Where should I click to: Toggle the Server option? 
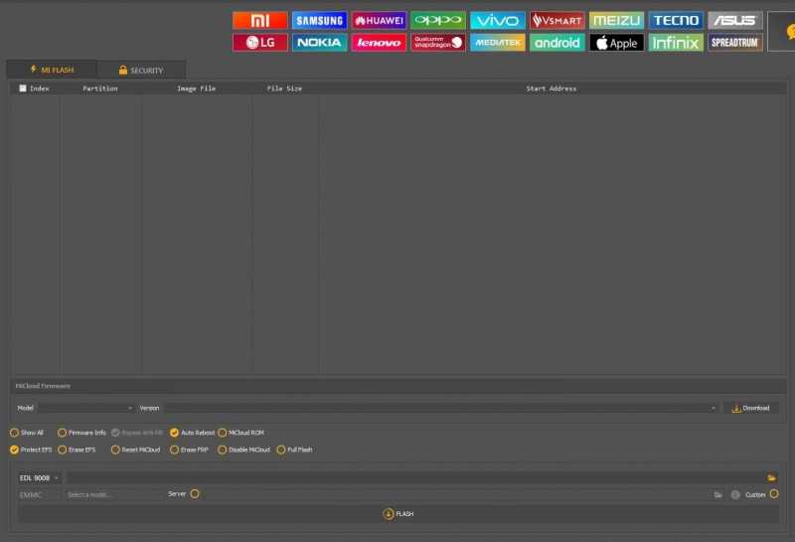[195, 494]
